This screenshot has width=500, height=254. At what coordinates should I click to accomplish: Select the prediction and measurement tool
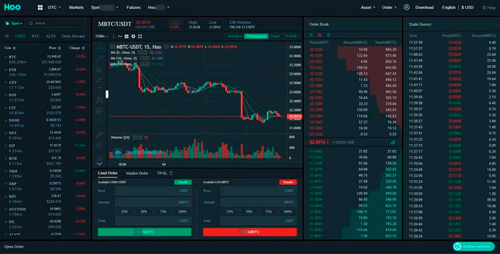[x=99, y=111]
